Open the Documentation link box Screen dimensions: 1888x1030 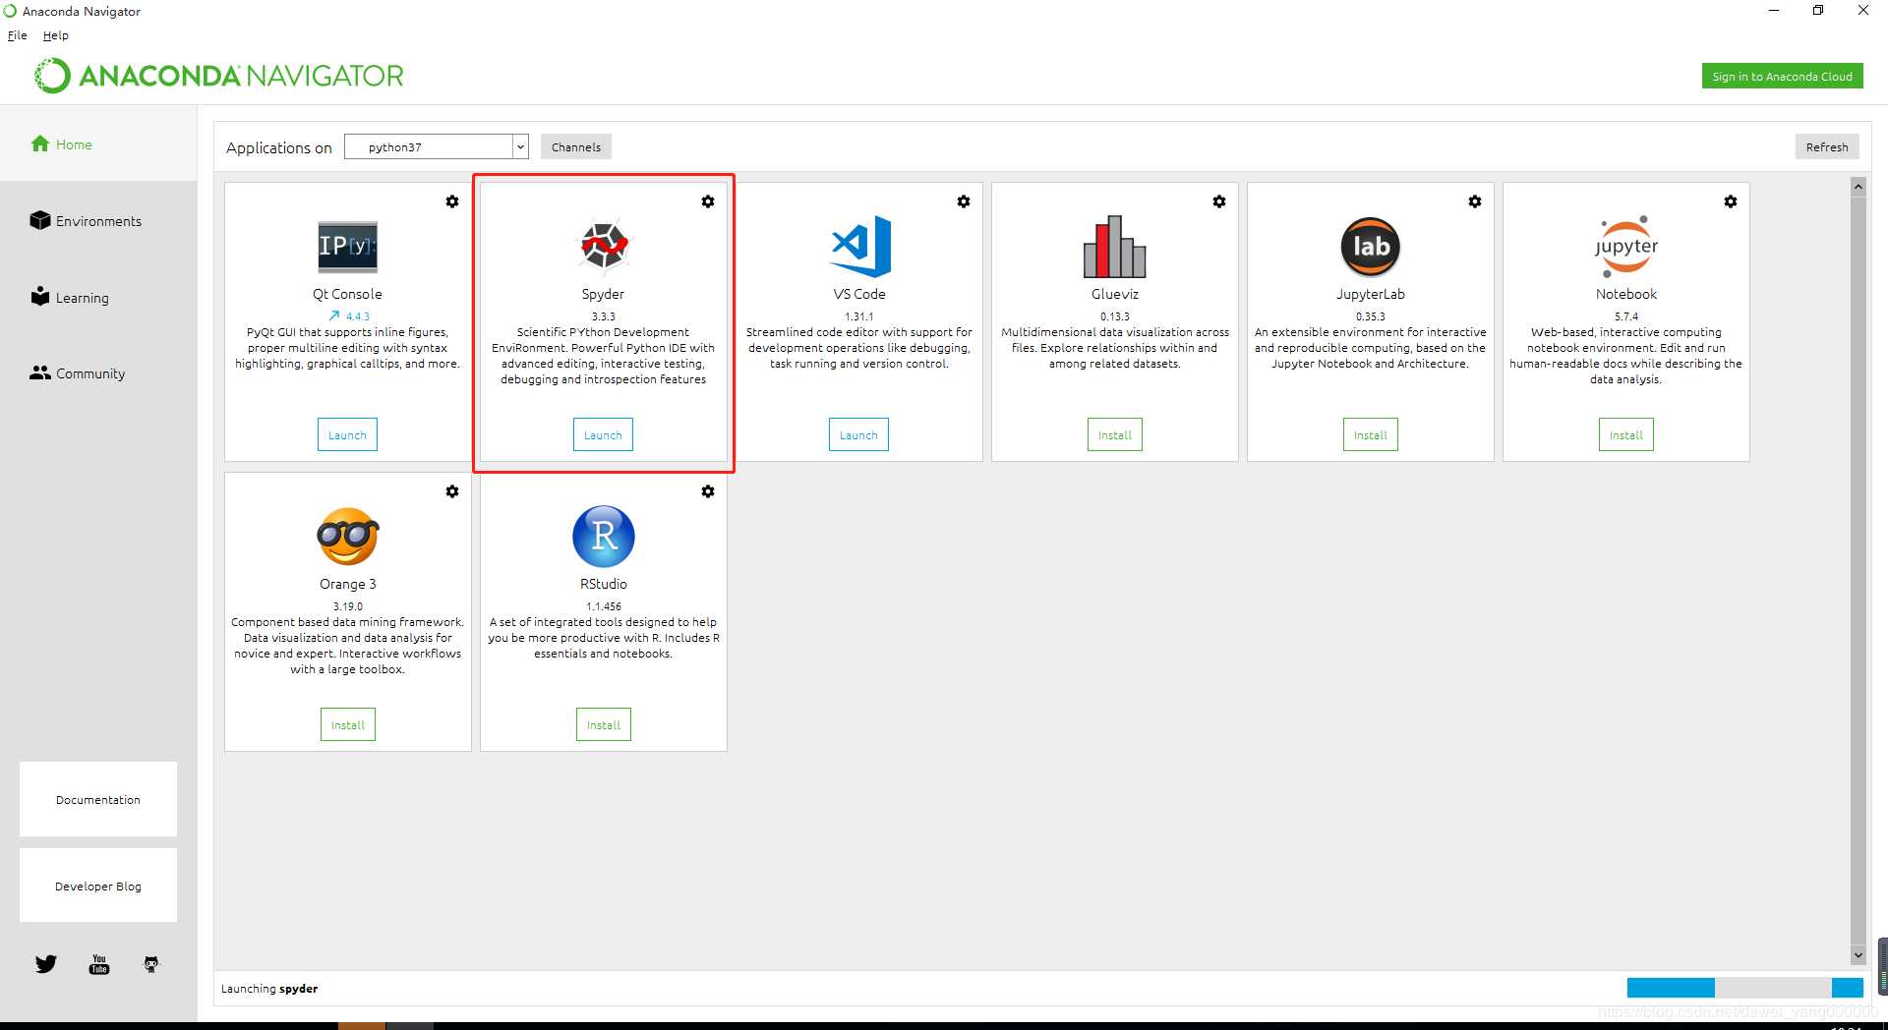pos(98,799)
